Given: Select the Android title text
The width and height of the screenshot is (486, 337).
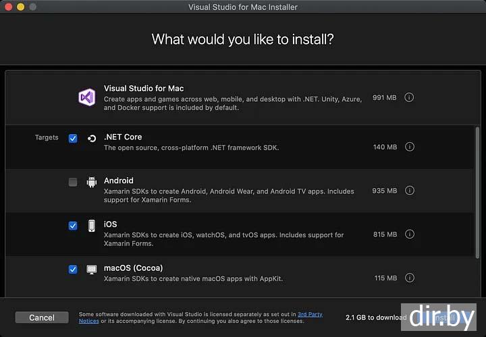Looking at the screenshot, I should click(x=119, y=181).
